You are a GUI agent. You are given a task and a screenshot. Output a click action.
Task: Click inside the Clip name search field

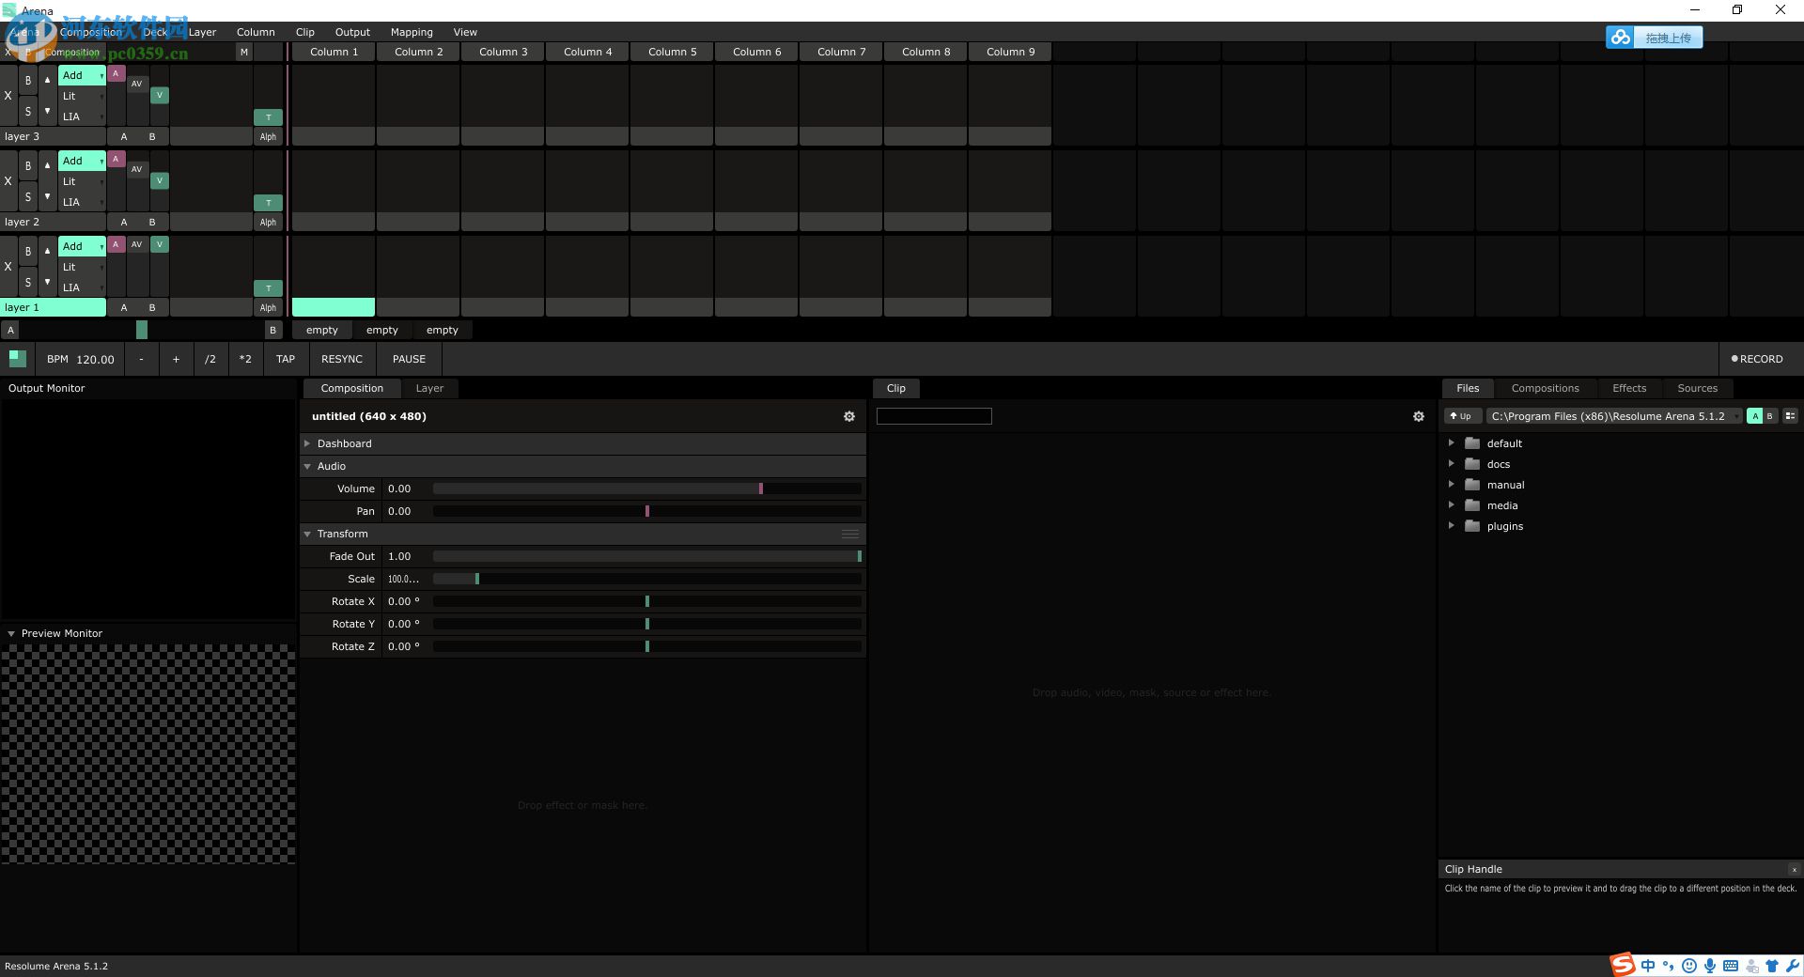(x=933, y=416)
